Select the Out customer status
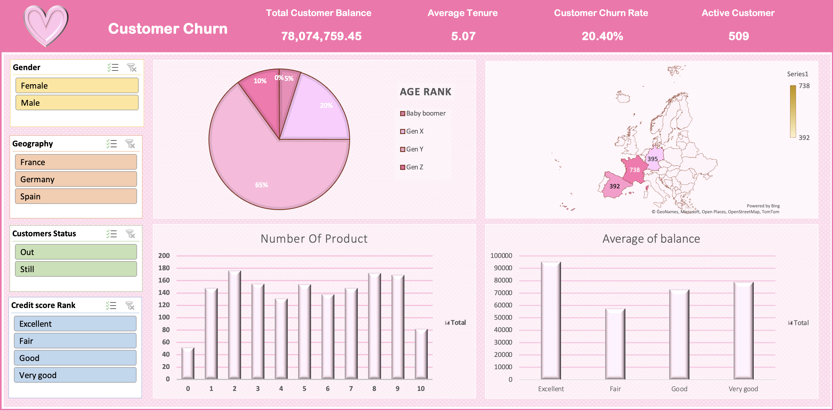This screenshot has height=411, width=834. point(76,252)
